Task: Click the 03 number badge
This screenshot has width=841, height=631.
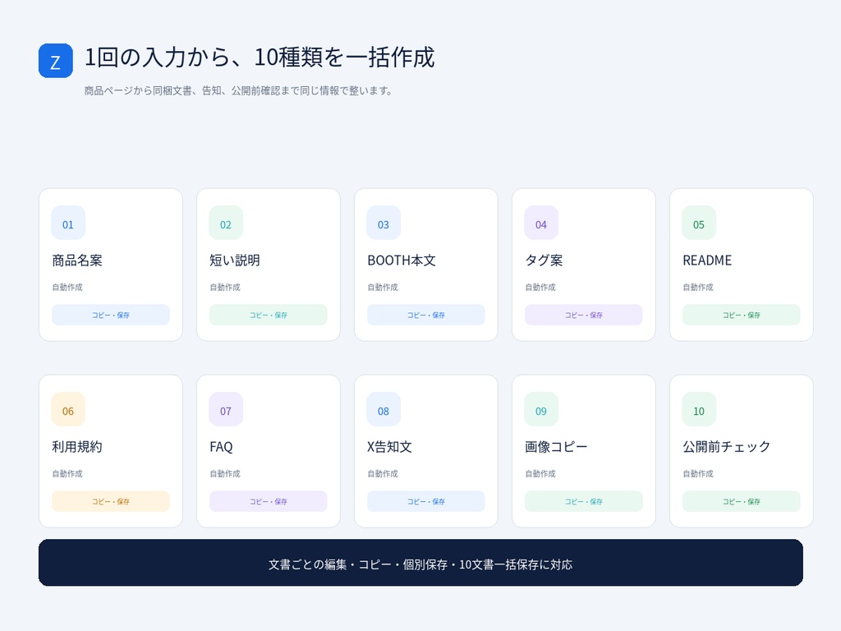Action: 384,223
